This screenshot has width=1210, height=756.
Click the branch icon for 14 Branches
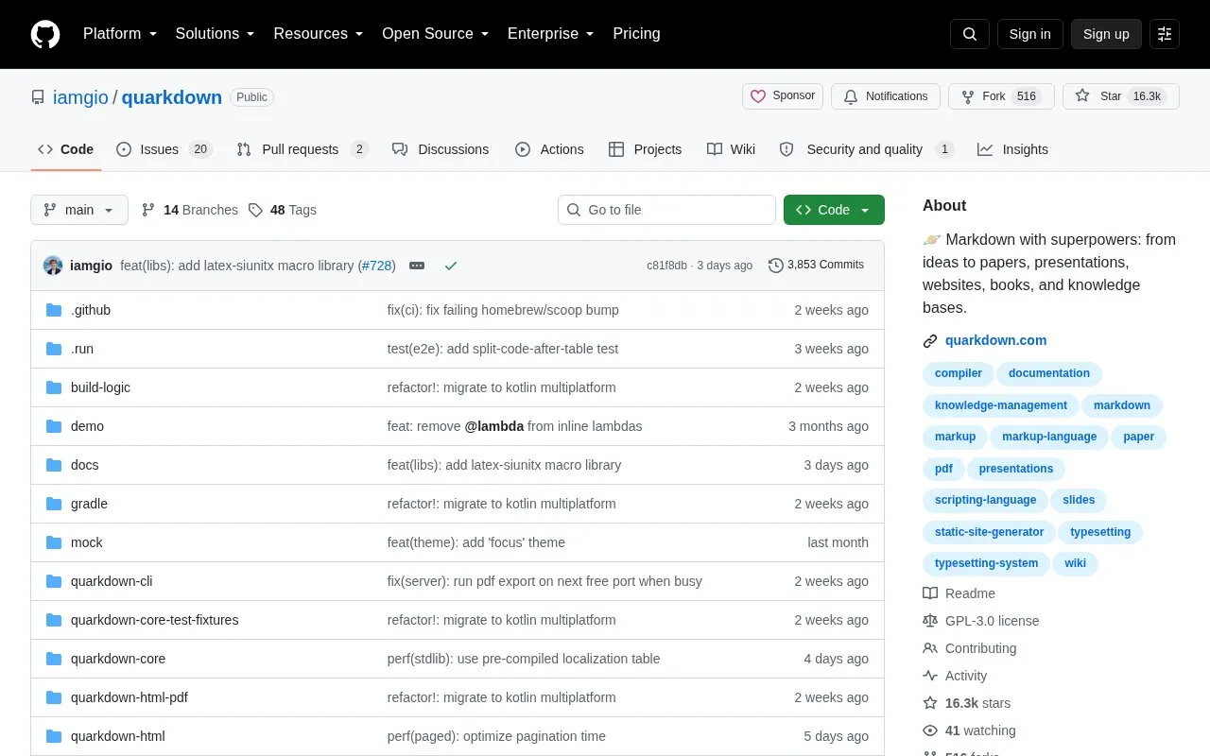[x=148, y=210]
